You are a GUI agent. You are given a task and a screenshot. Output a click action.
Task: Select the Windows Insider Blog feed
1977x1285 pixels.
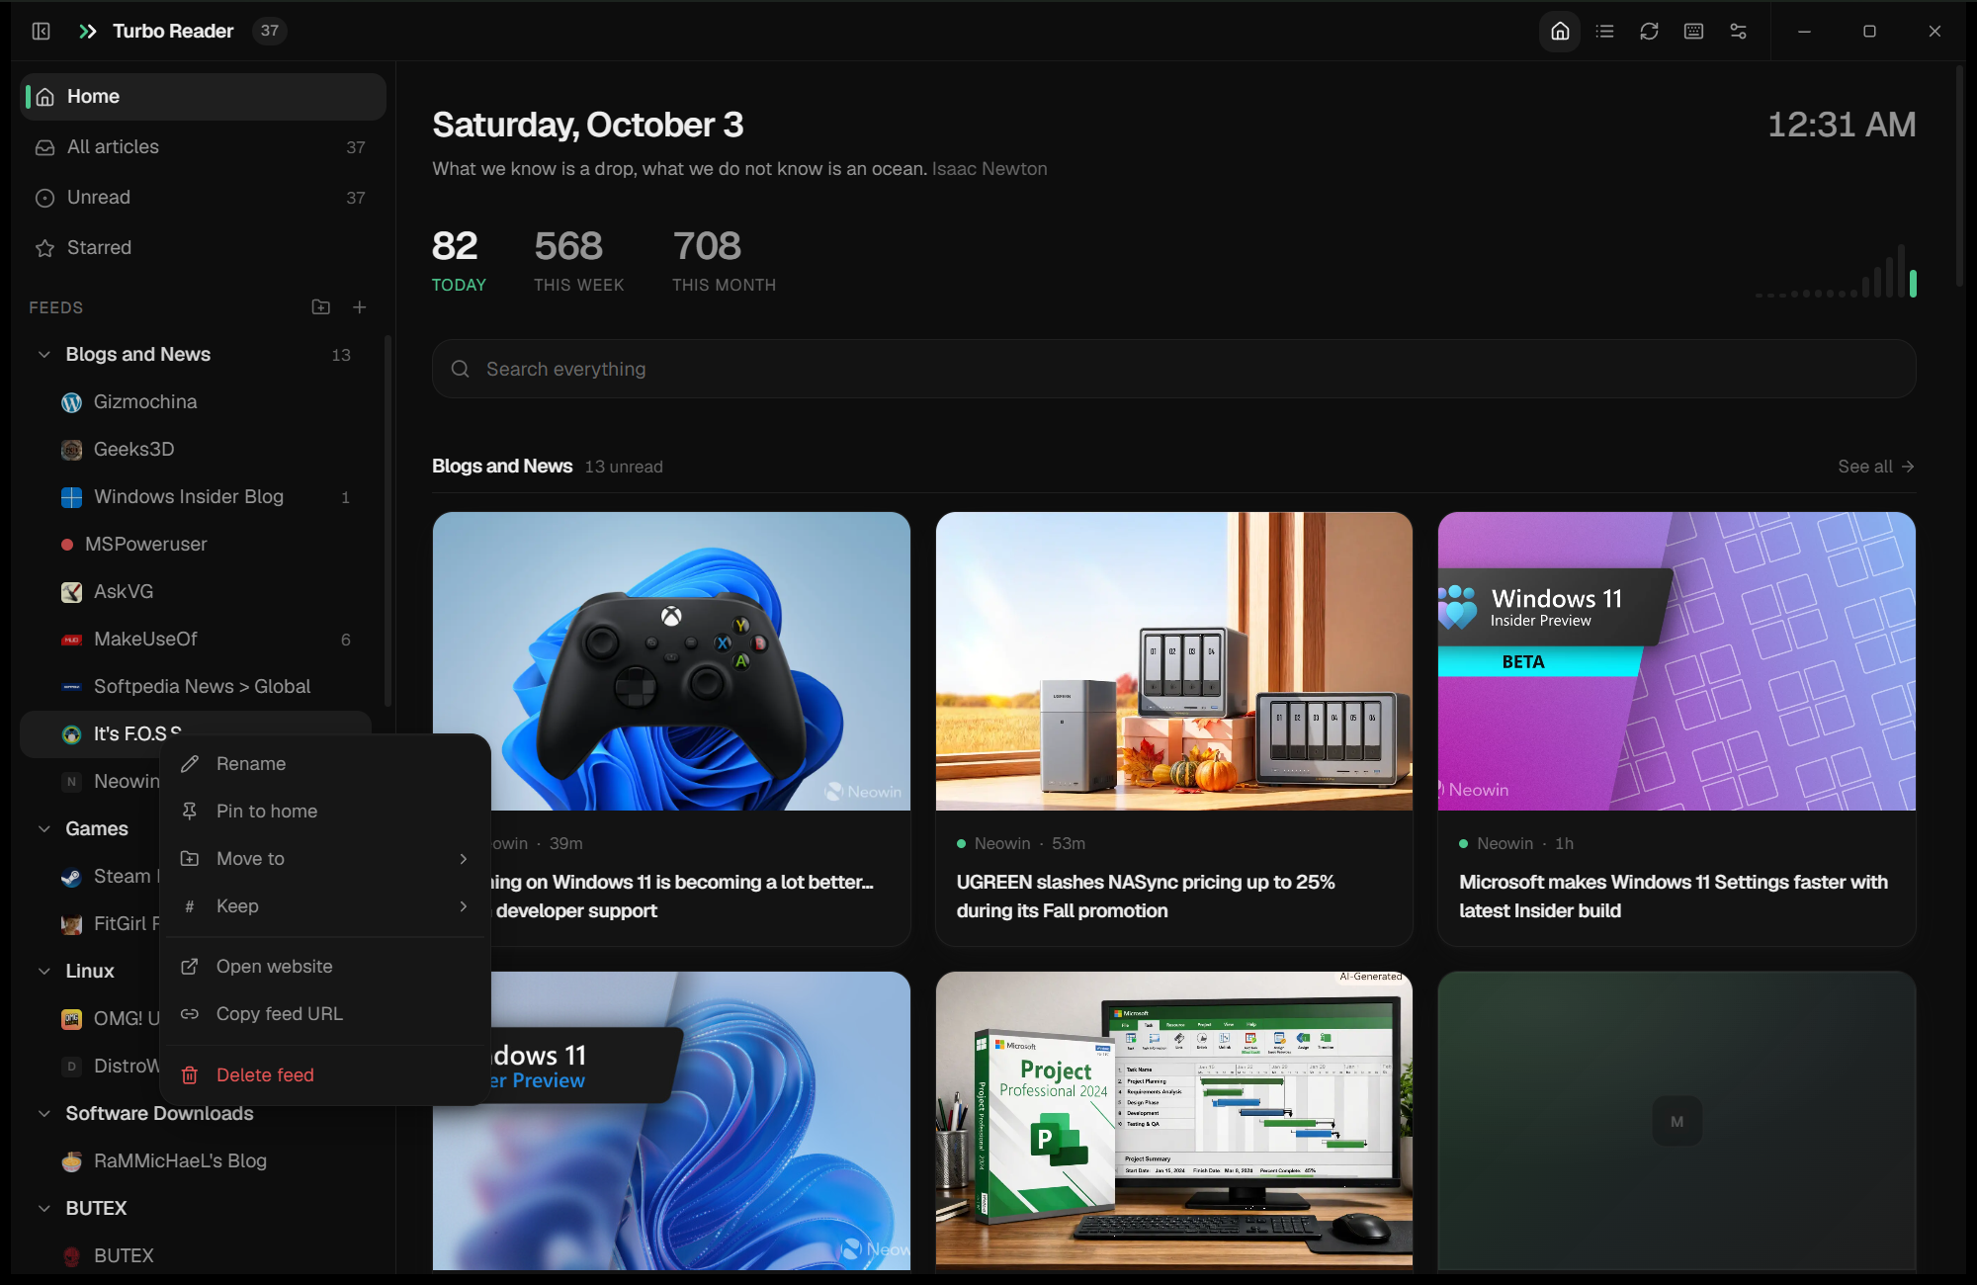(196, 496)
